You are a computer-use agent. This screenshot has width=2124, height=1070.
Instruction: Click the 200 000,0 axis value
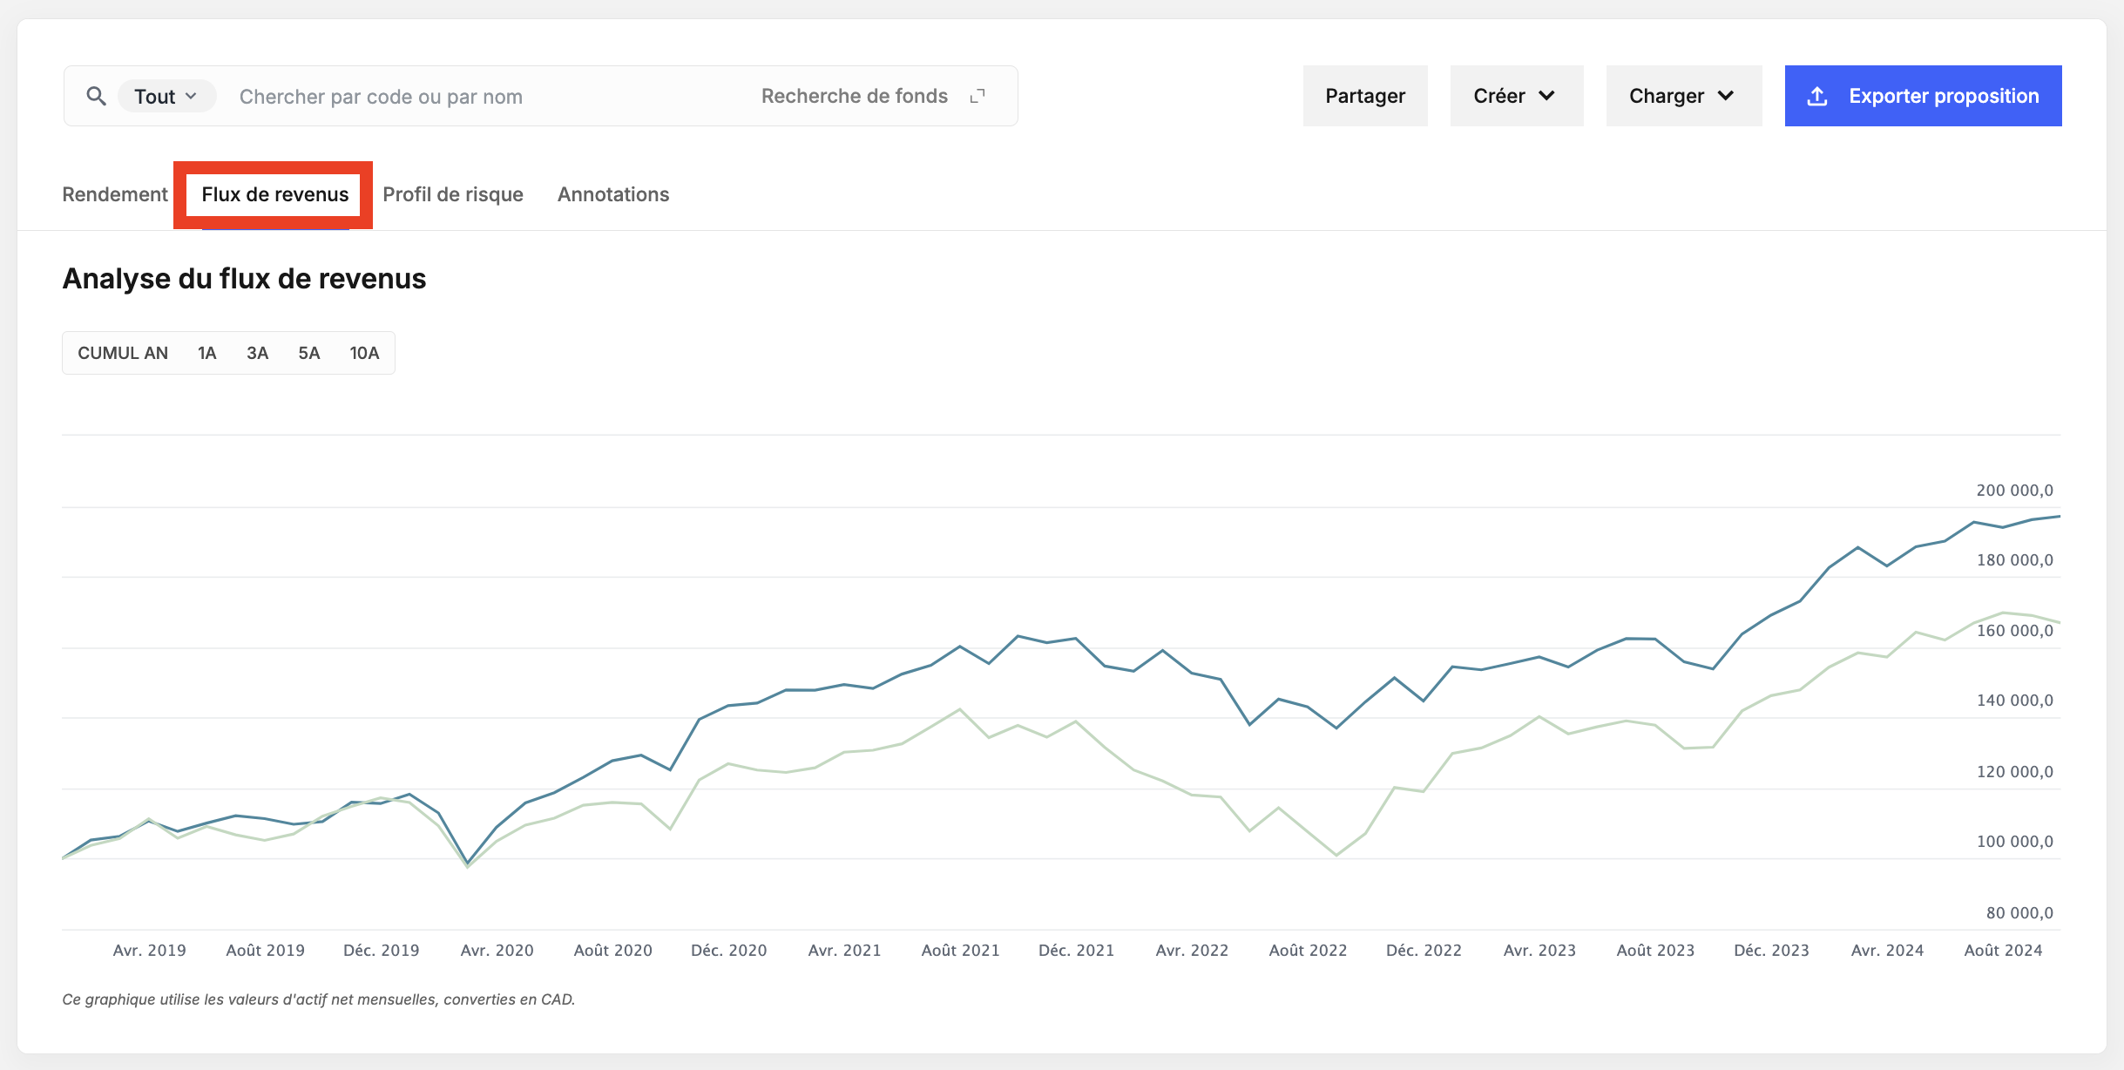2014,491
